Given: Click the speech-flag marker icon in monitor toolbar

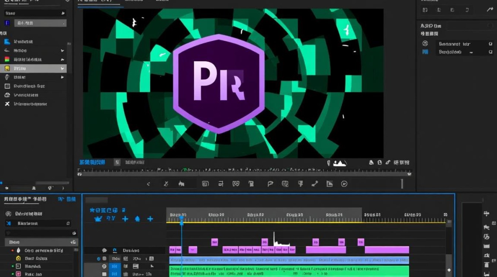Looking at the screenshot, I should (x=270, y=184).
